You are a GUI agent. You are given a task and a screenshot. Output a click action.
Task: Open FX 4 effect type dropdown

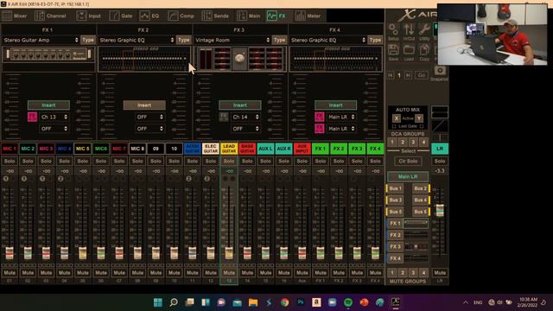click(x=328, y=40)
